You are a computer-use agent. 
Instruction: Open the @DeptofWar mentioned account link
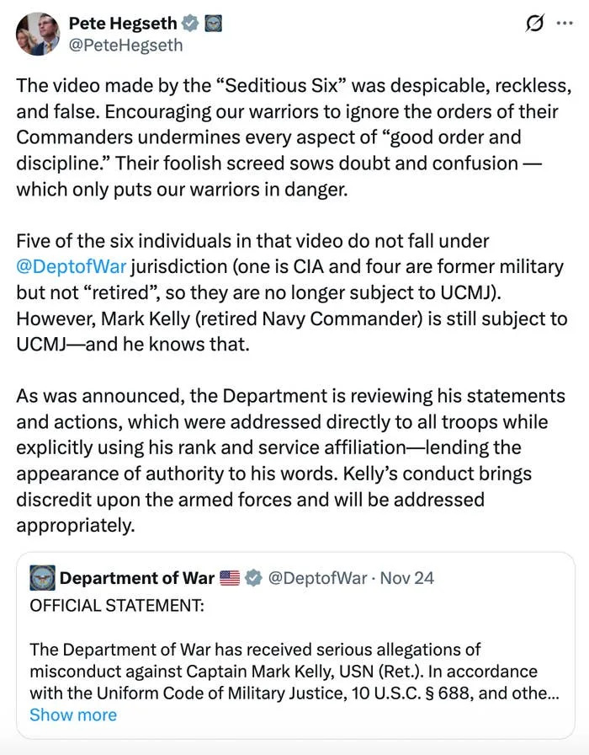[x=72, y=265]
